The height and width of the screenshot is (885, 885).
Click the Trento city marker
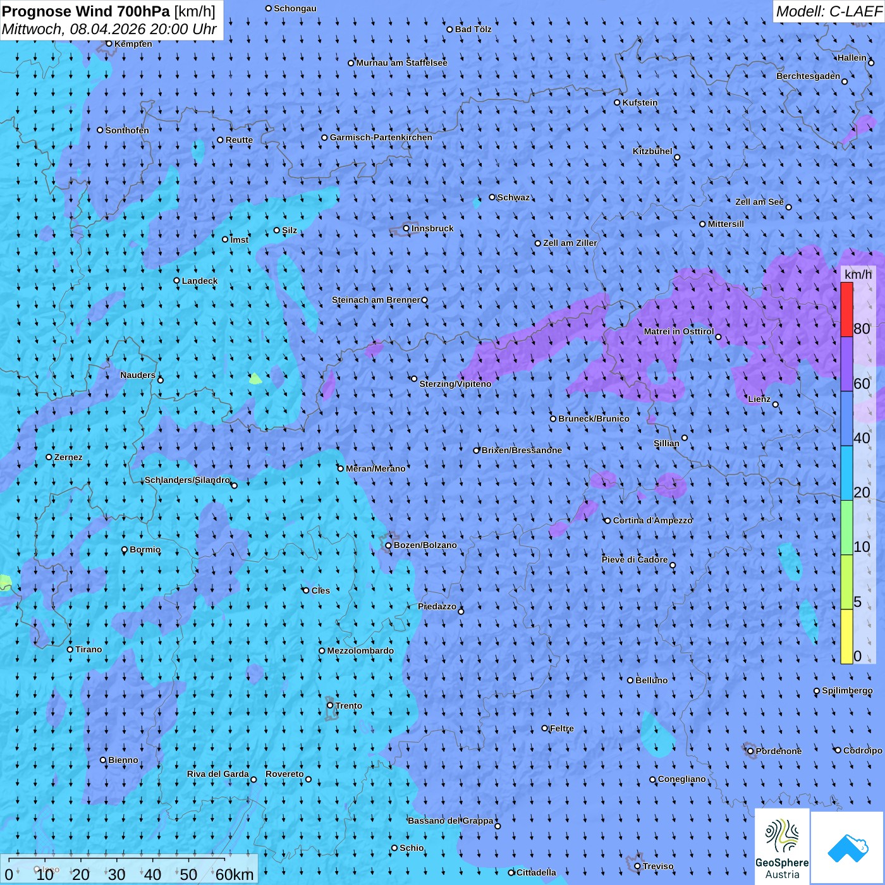click(330, 705)
